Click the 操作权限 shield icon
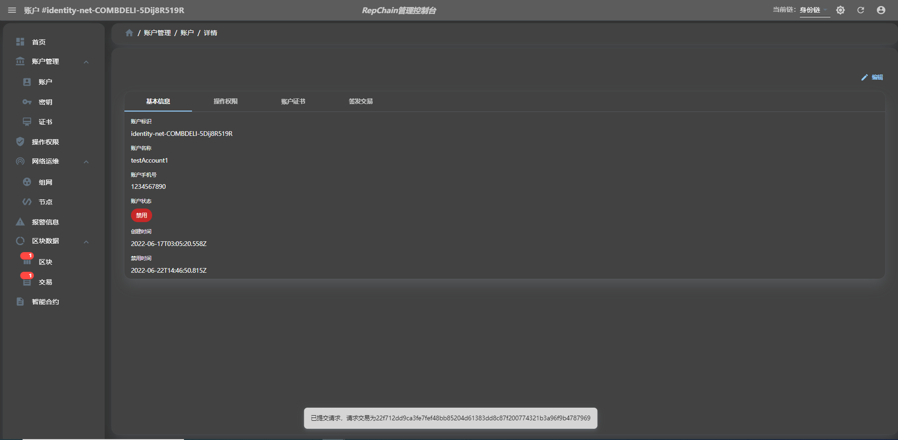The image size is (898, 440). [20, 142]
